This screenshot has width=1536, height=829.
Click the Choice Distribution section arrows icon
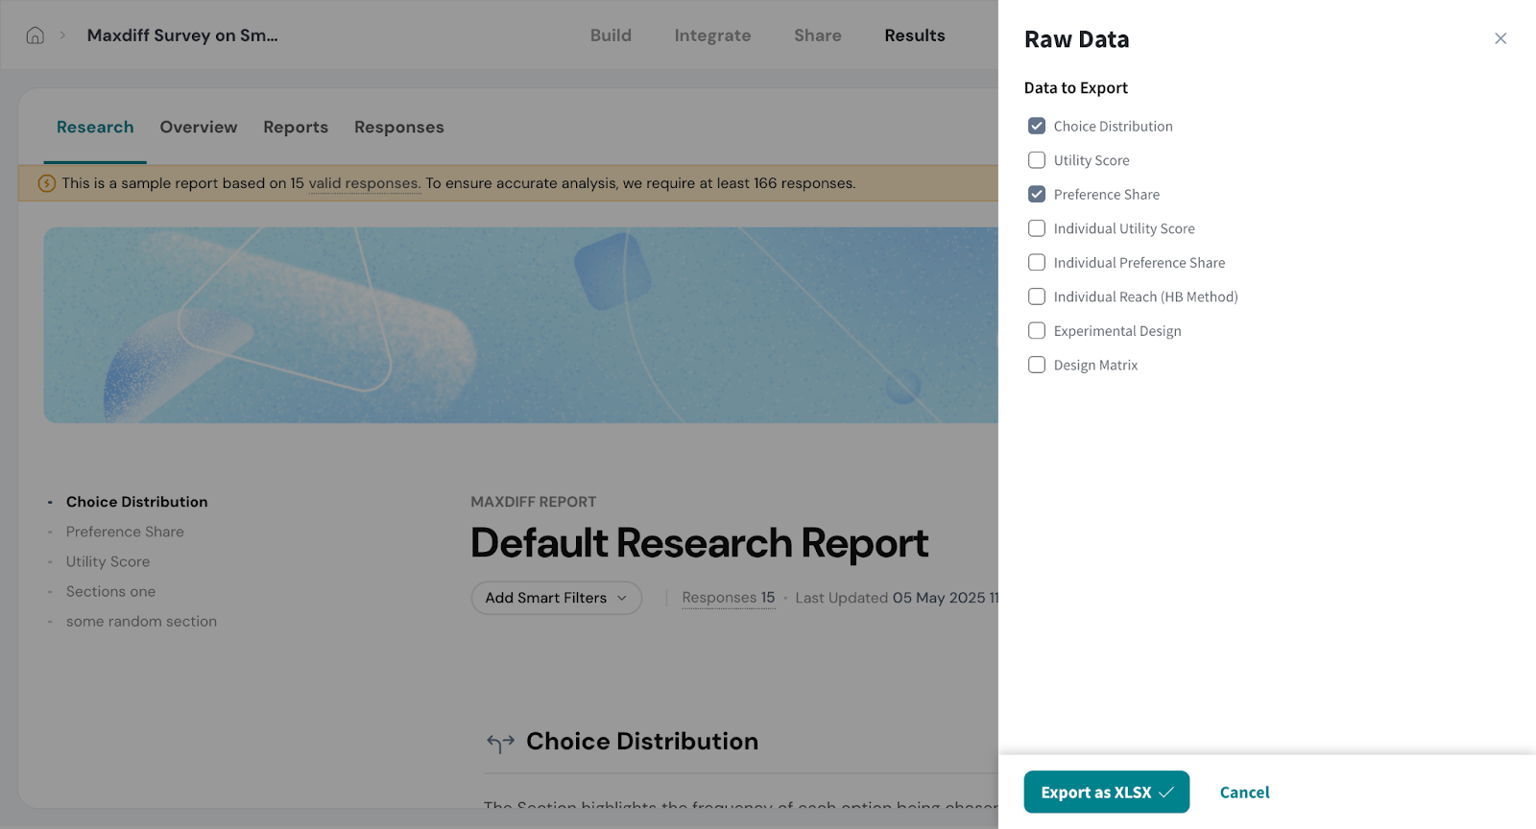coord(500,743)
